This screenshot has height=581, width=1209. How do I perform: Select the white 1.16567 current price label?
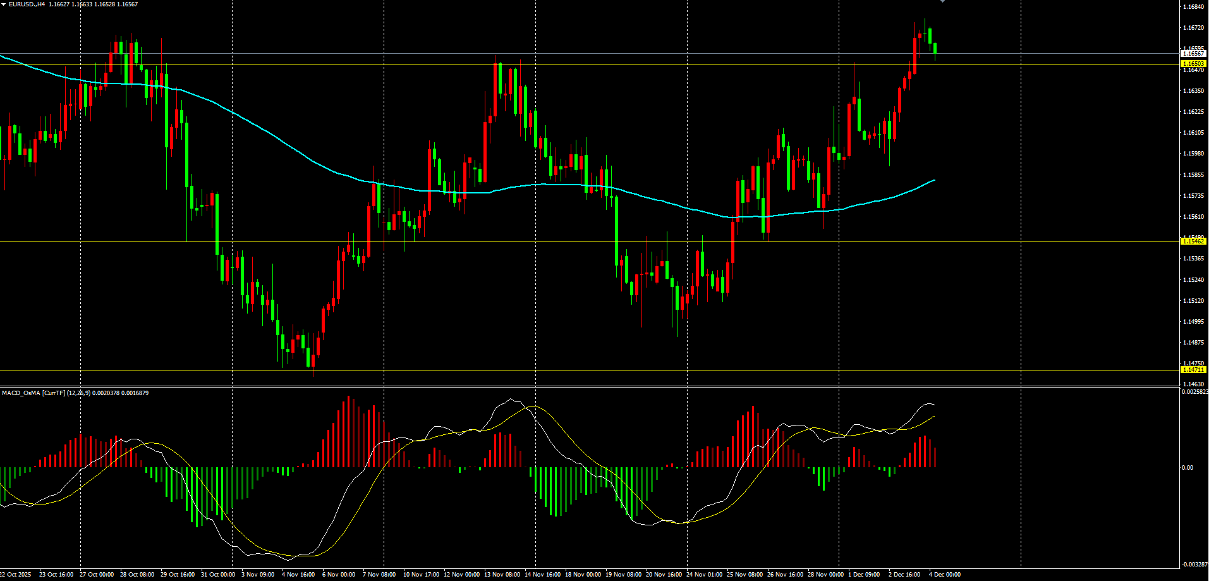pyautogui.click(x=1193, y=54)
